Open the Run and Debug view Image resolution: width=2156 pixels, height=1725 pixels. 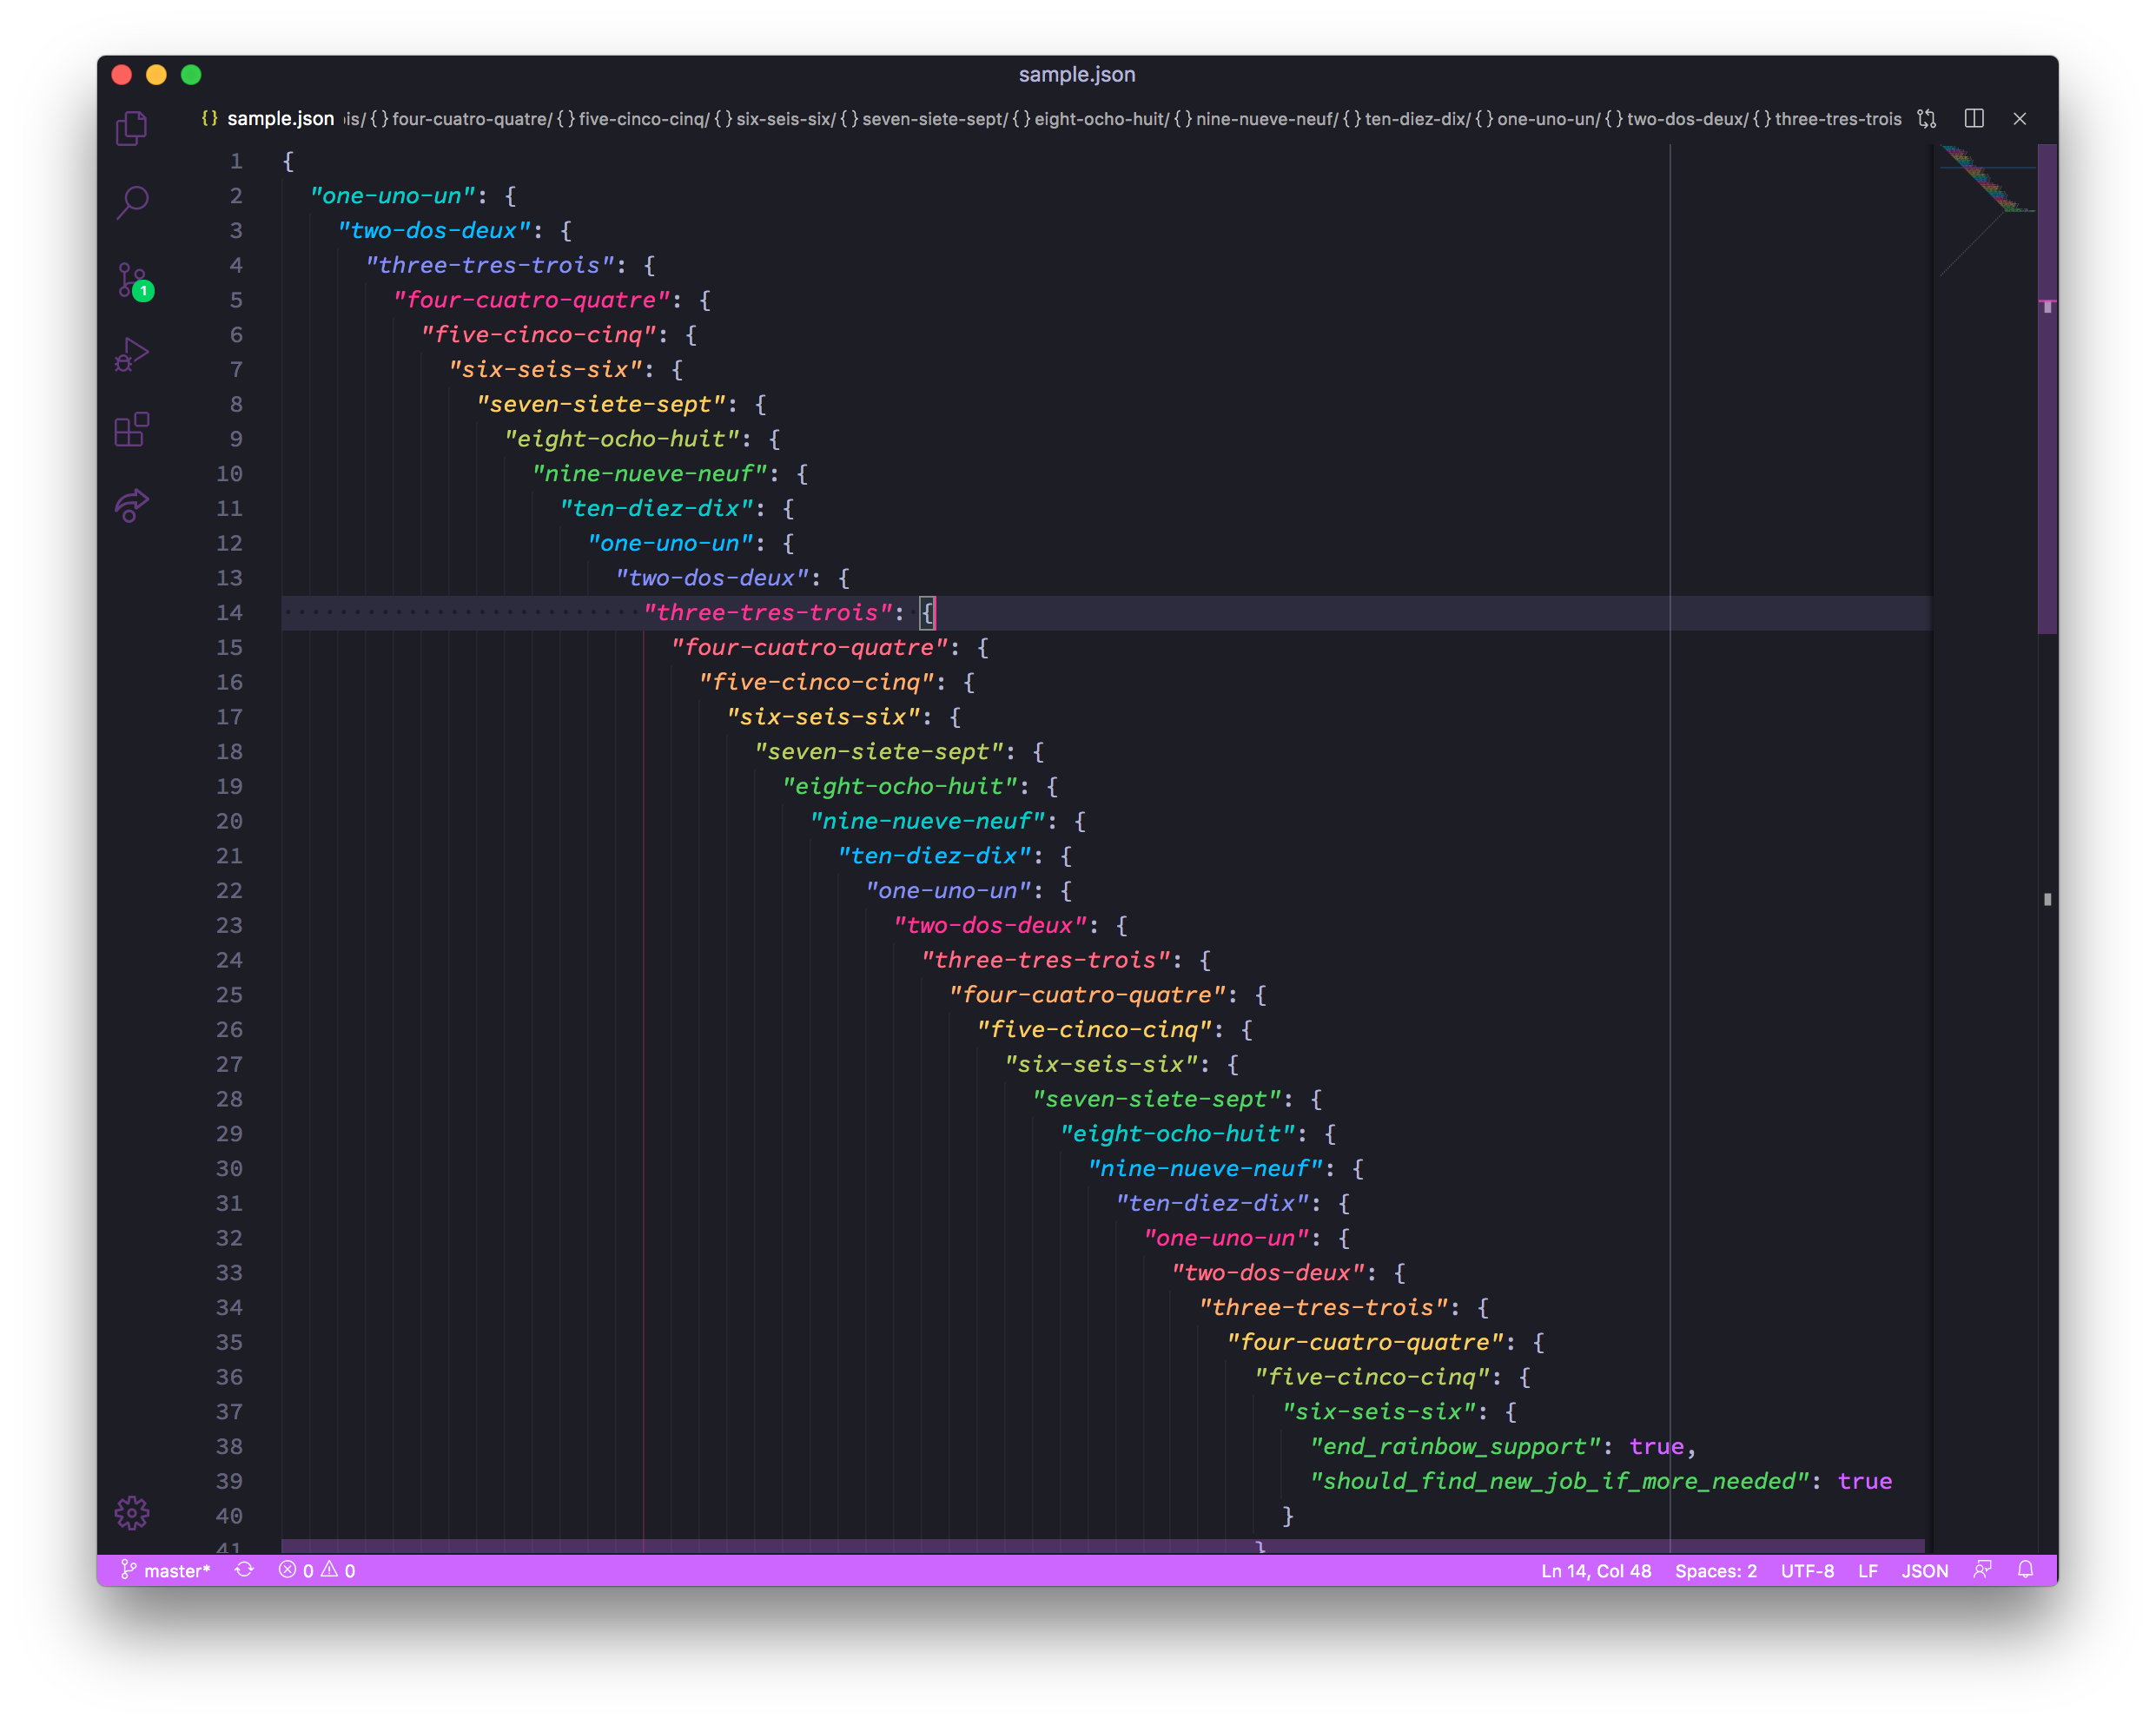tap(131, 355)
